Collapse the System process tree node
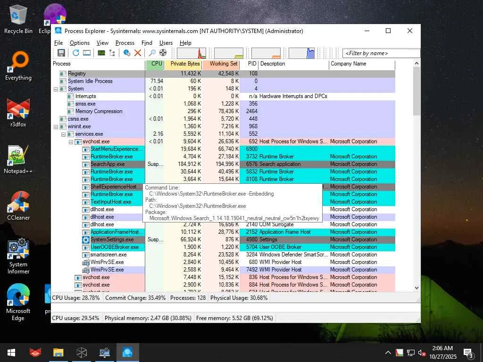 [56, 89]
